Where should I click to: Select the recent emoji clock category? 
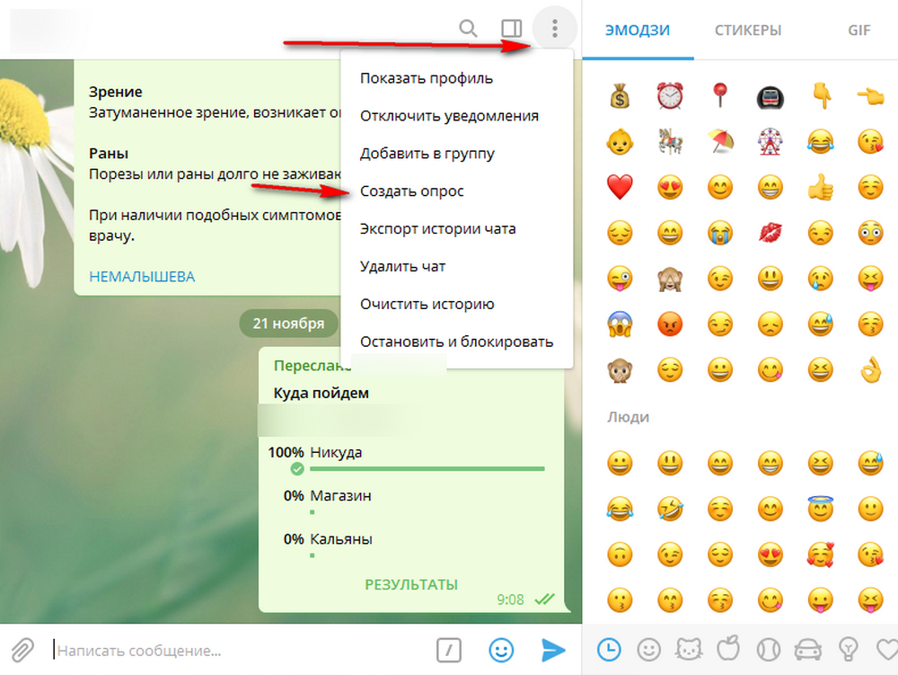[608, 649]
